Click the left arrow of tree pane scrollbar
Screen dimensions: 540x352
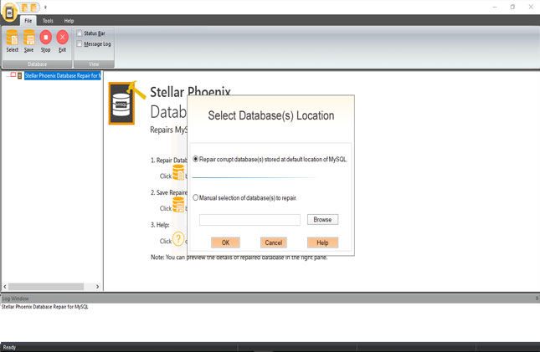coord(5,286)
